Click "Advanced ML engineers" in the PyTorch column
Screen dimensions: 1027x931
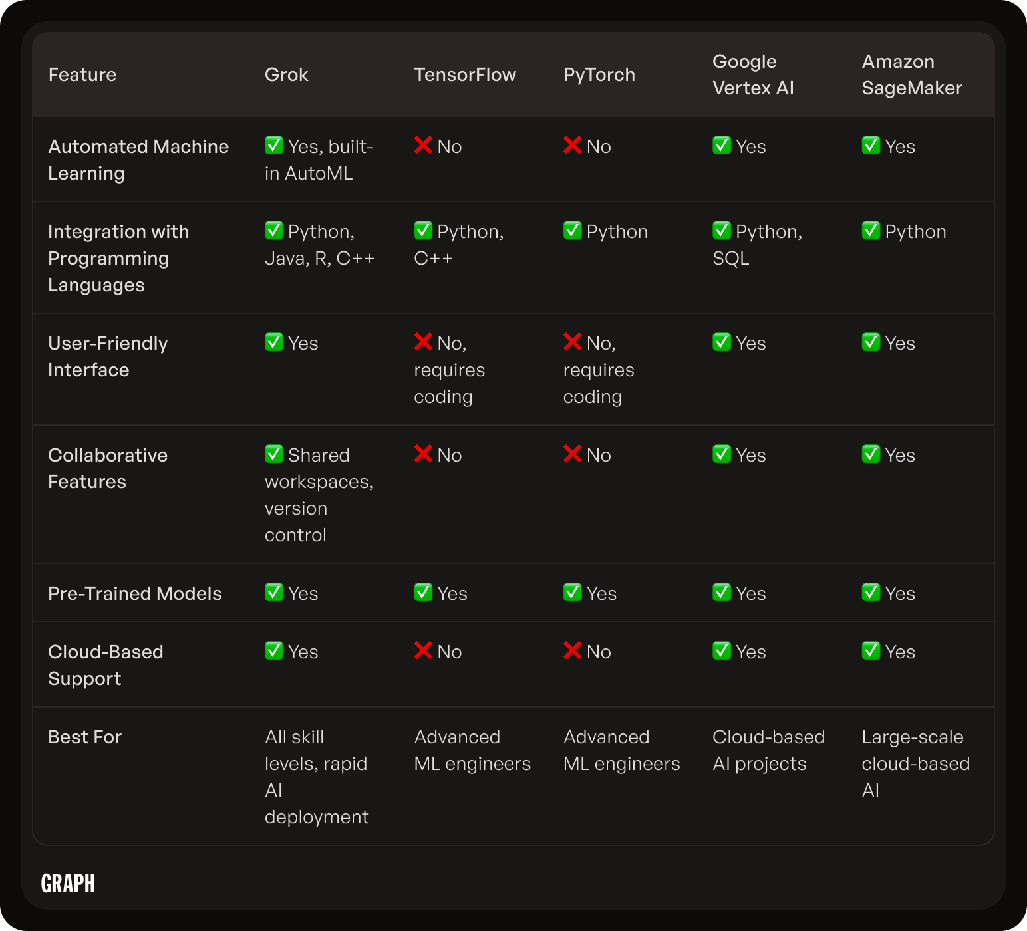tap(622, 750)
